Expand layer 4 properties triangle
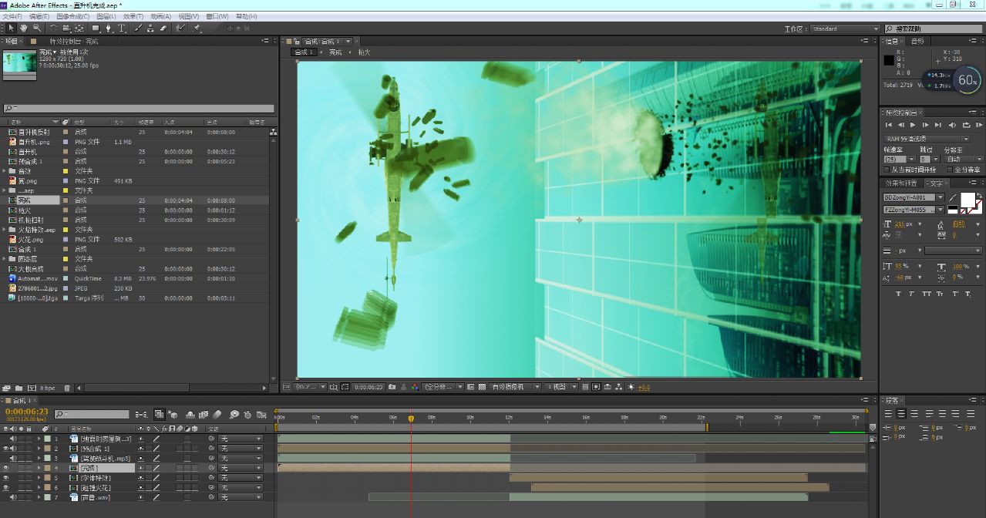Image resolution: width=986 pixels, height=518 pixels. coord(39,468)
